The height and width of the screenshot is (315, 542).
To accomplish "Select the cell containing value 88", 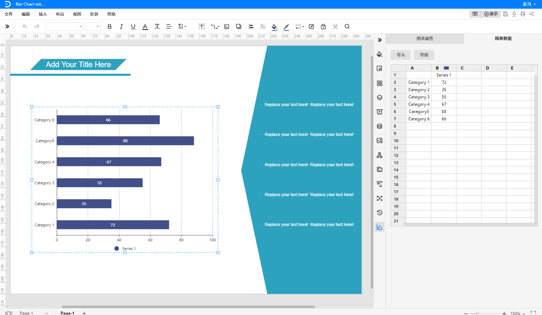I will coord(444,112).
